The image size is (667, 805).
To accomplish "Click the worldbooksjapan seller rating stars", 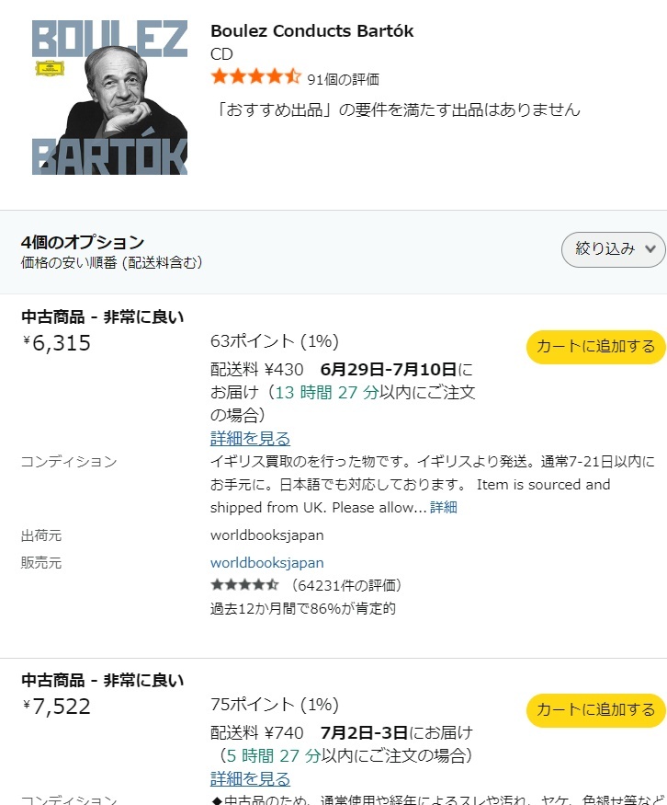I will tap(244, 585).
